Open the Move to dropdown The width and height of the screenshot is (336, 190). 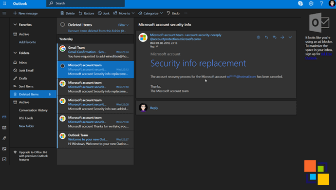click(x=124, y=13)
